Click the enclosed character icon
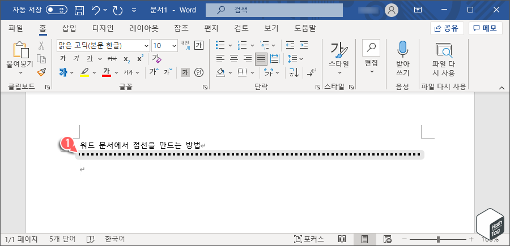 tap(199, 72)
